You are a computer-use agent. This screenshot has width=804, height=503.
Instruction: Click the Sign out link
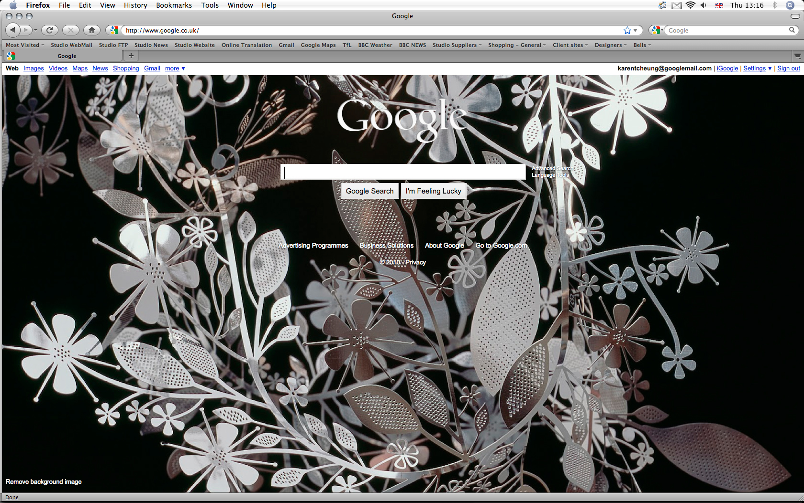click(789, 69)
